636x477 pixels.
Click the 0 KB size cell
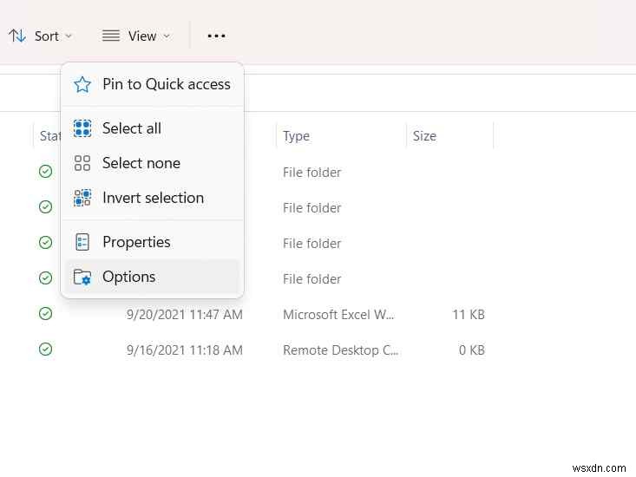click(472, 350)
